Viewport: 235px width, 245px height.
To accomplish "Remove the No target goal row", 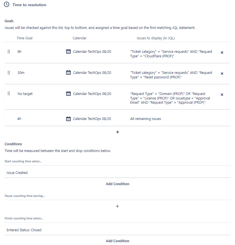I will (222, 95).
